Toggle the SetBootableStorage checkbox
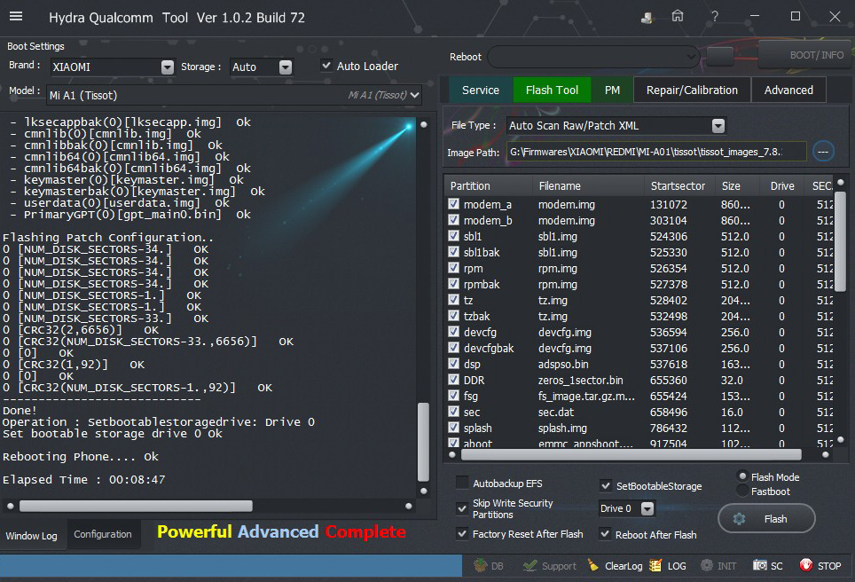Image resolution: width=855 pixels, height=582 pixels. point(605,485)
